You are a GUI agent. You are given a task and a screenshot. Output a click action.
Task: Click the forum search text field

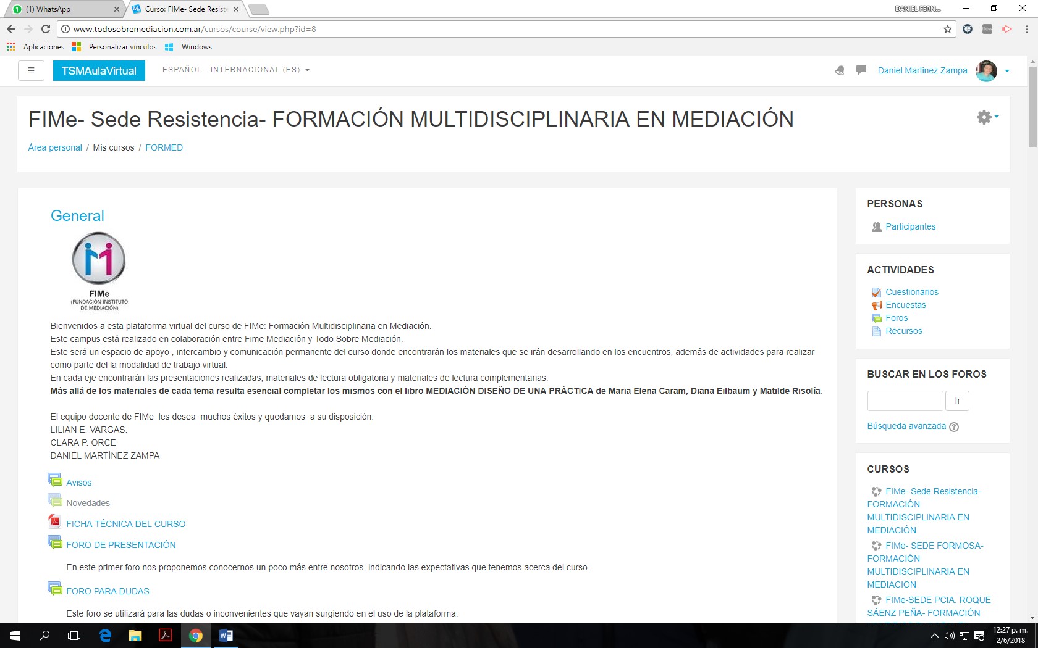905,401
